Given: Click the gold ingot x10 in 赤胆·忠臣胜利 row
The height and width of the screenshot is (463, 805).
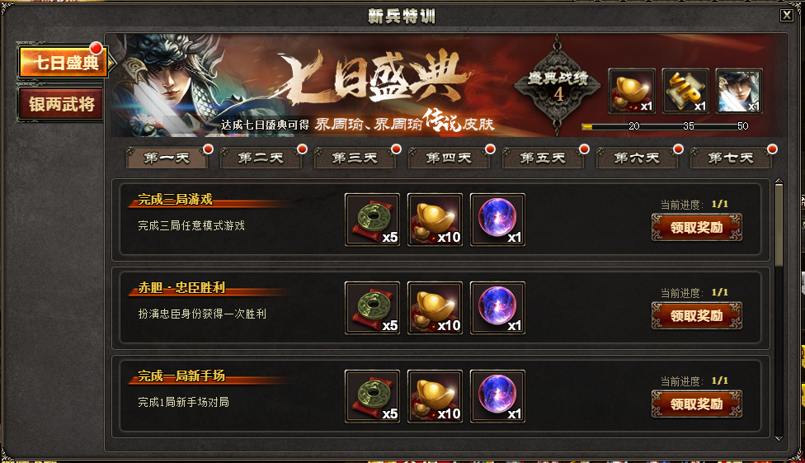Looking at the screenshot, I should tap(435, 308).
